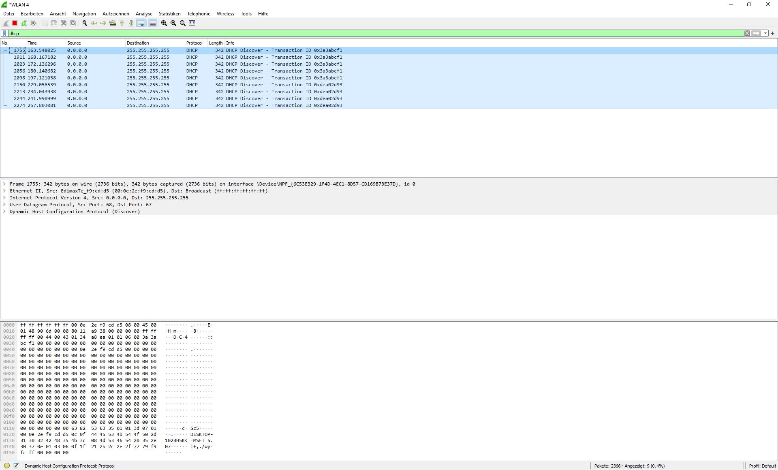Jump to the first packet
Screen dimensions: 778x470
[x=122, y=23]
